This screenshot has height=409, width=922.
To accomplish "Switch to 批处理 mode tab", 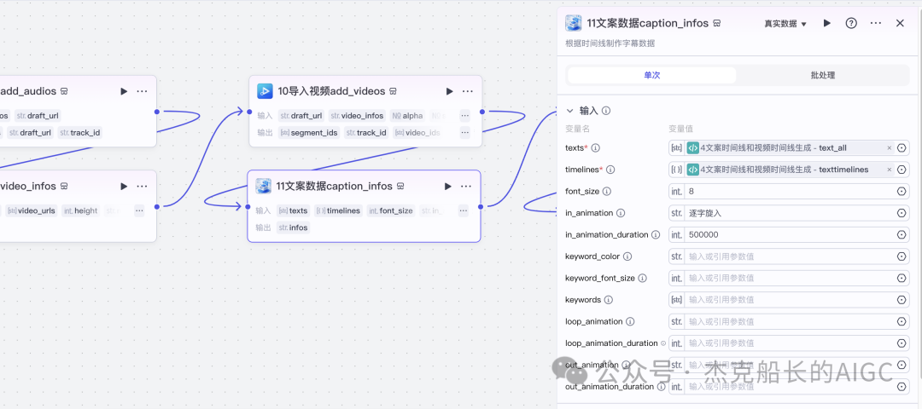I will (x=823, y=75).
